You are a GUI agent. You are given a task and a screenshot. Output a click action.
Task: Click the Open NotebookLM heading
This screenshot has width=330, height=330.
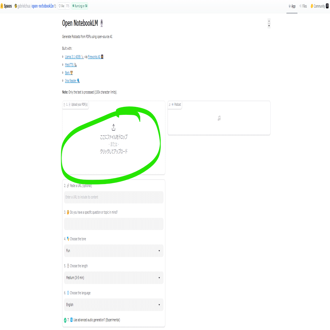[x=80, y=23]
